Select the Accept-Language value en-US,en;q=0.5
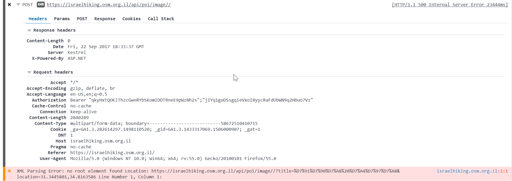Screen dimensions: 512x181 pyautogui.click(x=89, y=94)
